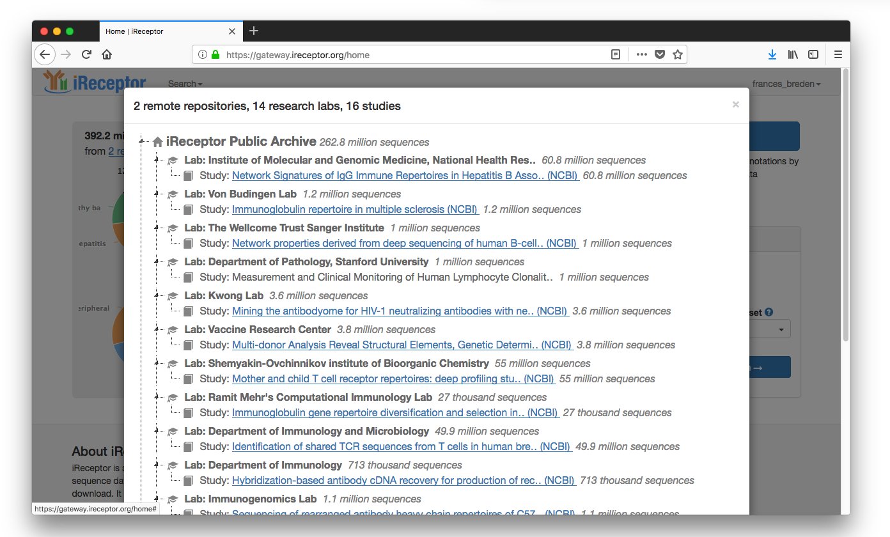Open page actions three-dot menu
The height and width of the screenshot is (537, 890).
click(642, 55)
